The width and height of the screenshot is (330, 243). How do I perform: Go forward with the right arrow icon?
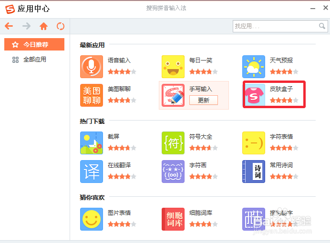(26, 26)
